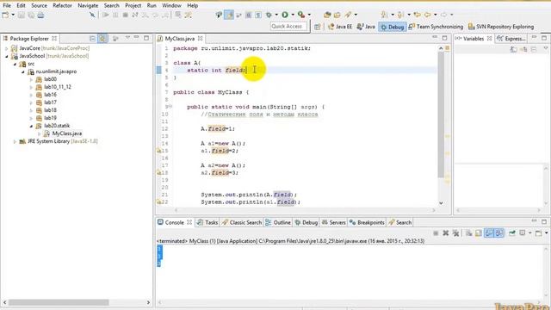Click the Suspend debug icon
This screenshot has height=310, width=551.
point(115,15)
